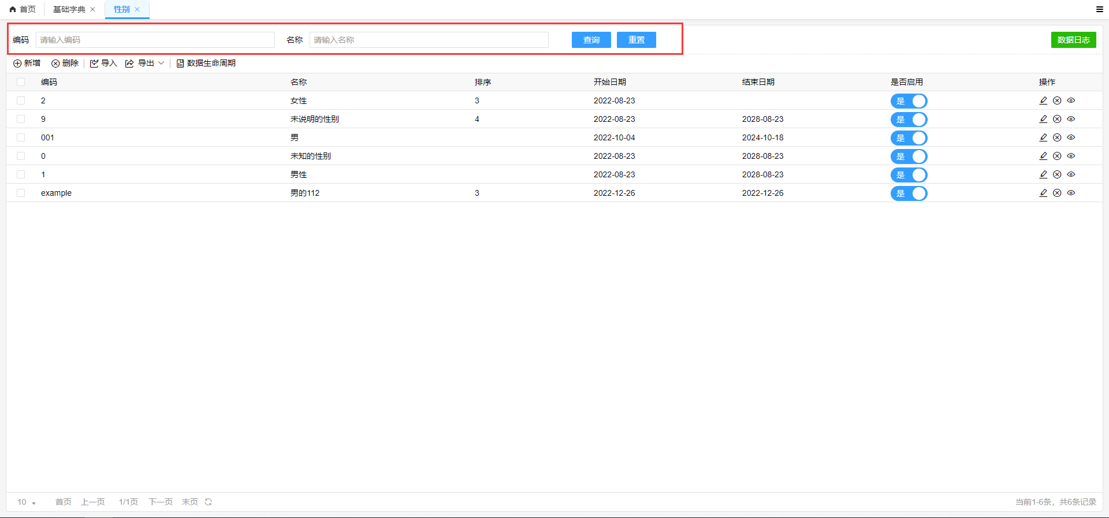Toggle the 是否启用 switch for 未知的性别

[909, 156]
